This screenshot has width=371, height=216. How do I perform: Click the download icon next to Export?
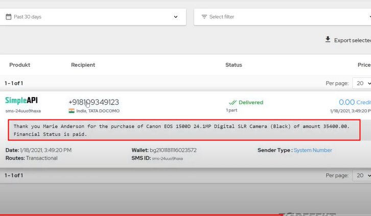pyautogui.click(x=328, y=39)
